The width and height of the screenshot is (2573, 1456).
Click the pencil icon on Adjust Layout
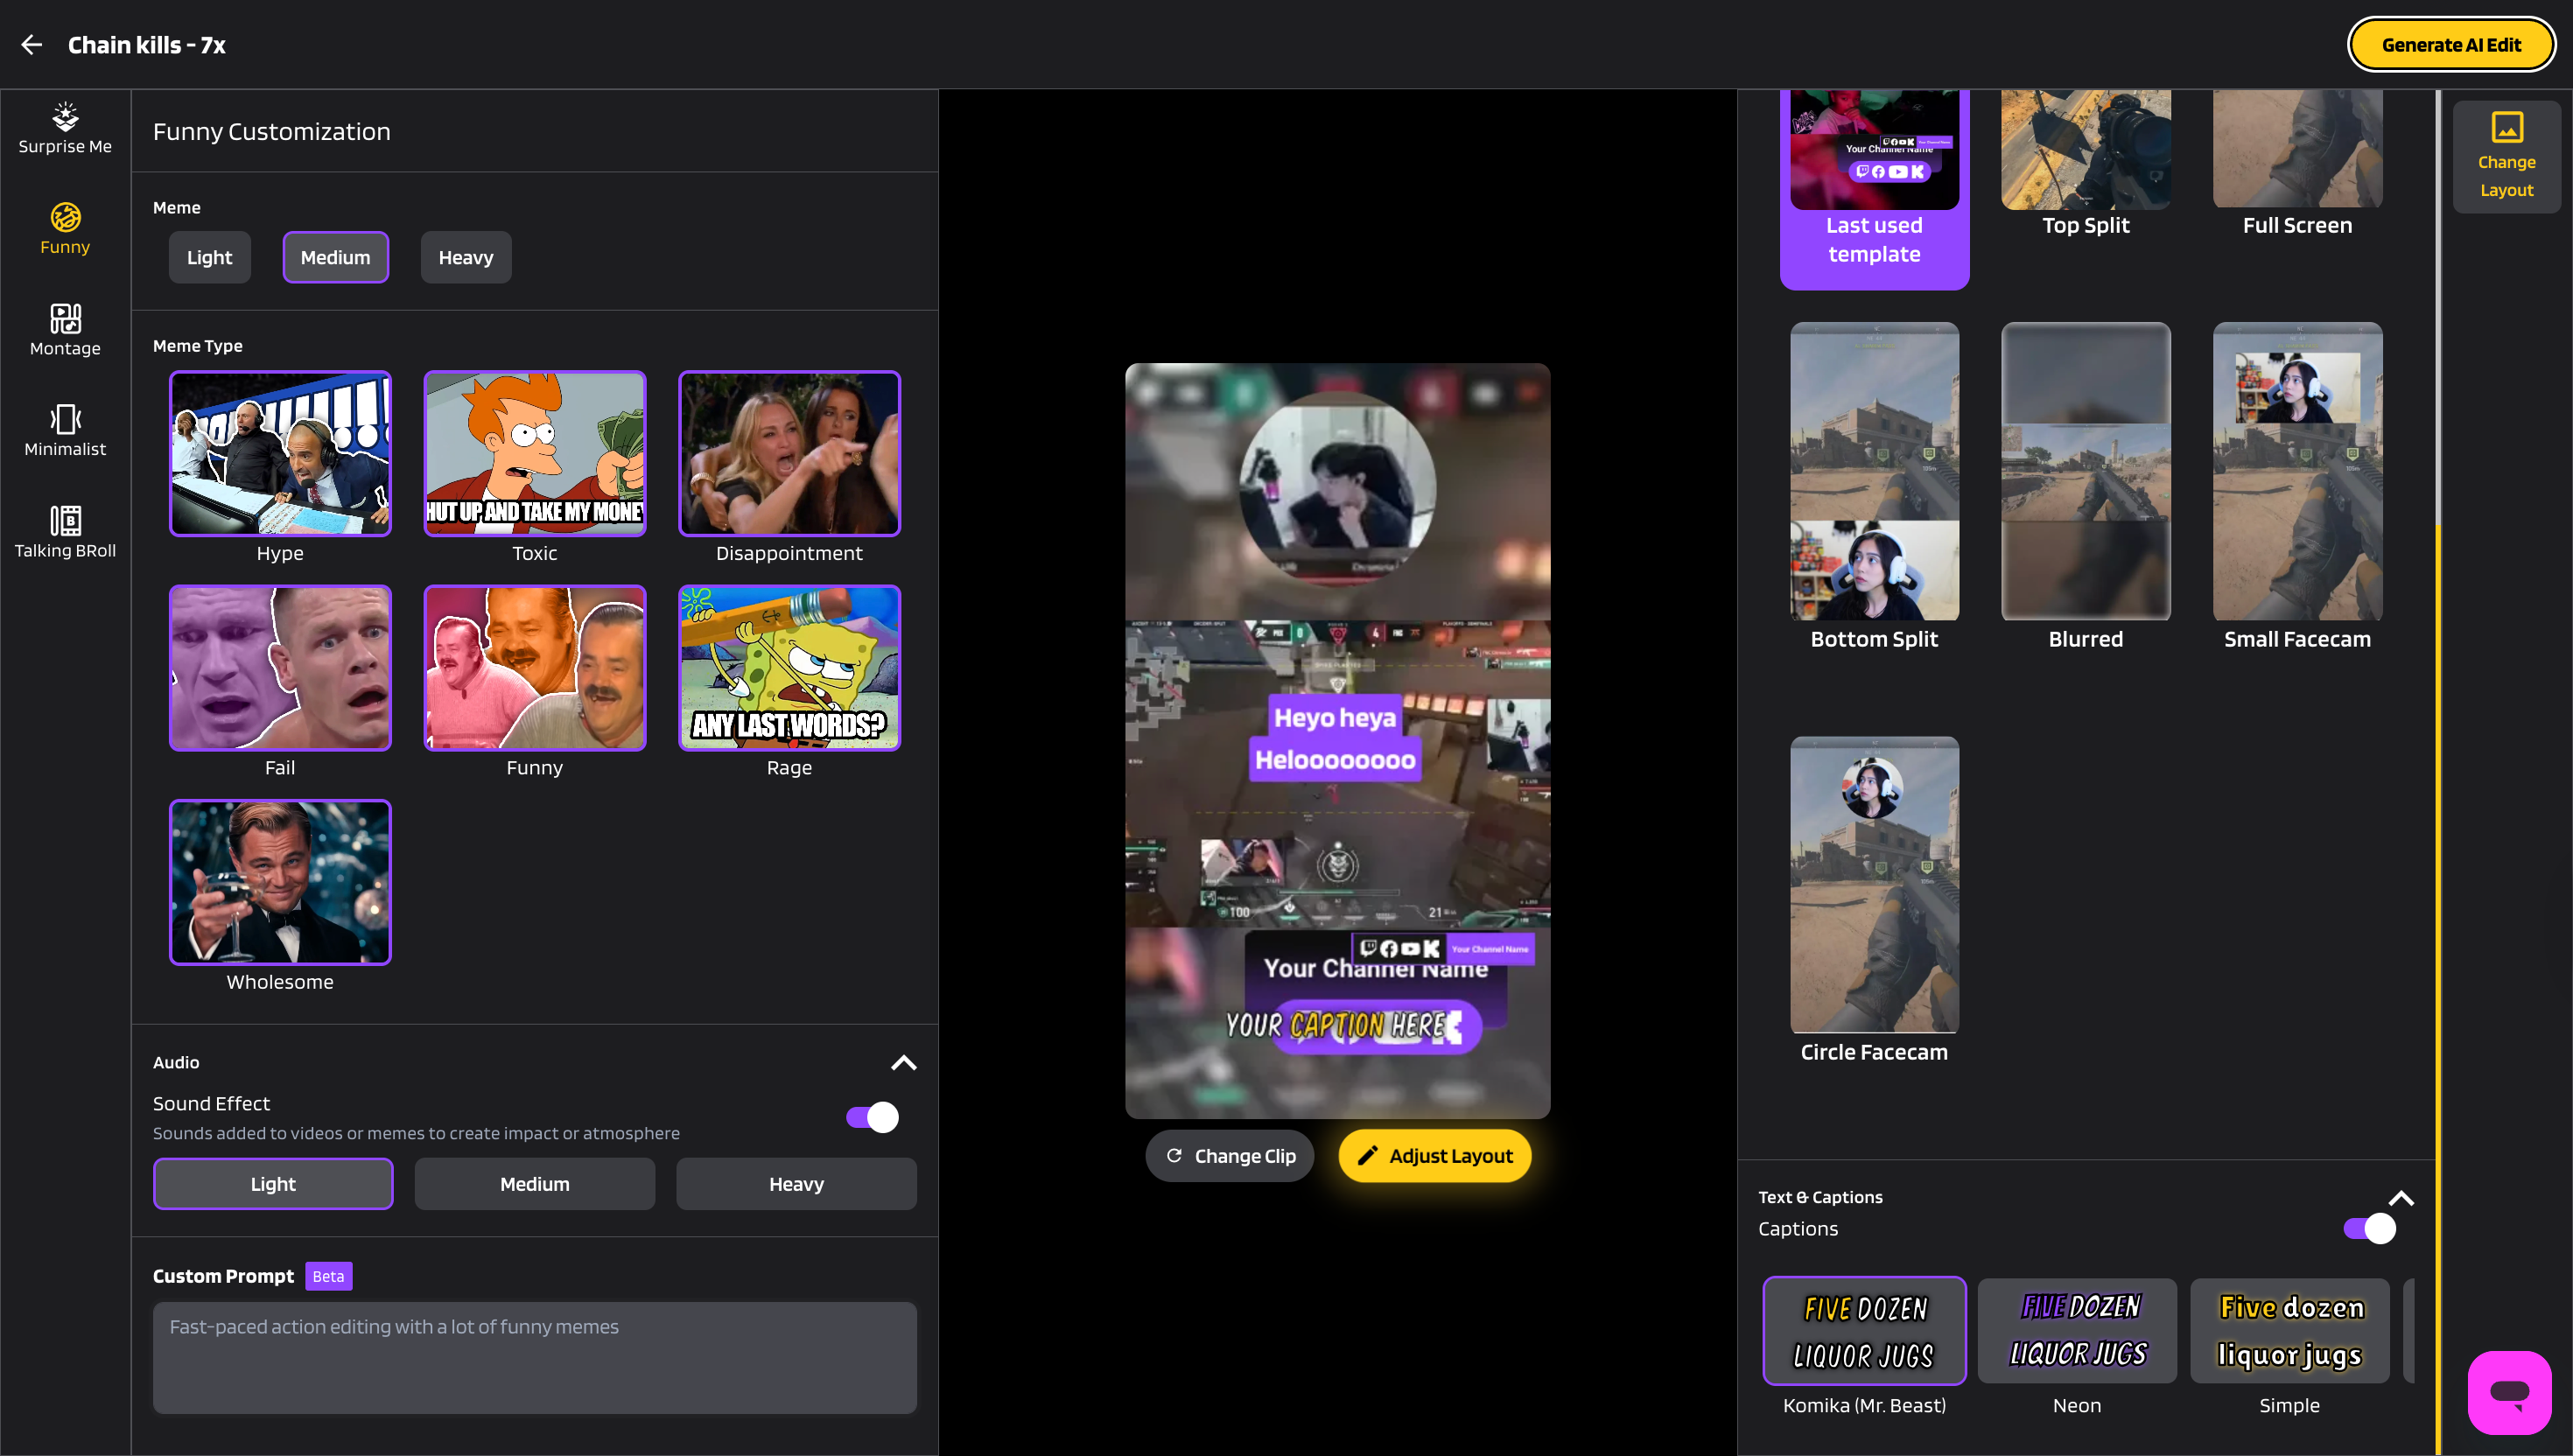(x=1367, y=1155)
